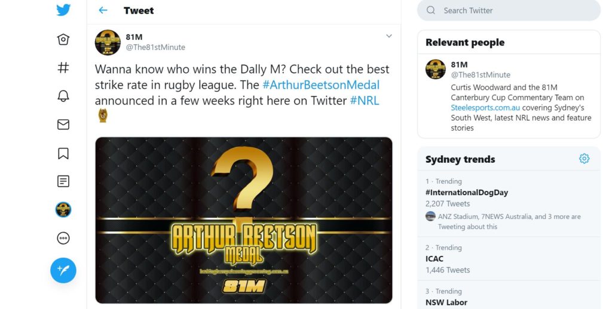
Task: Go back using the left arrow
Action: click(x=103, y=10)
